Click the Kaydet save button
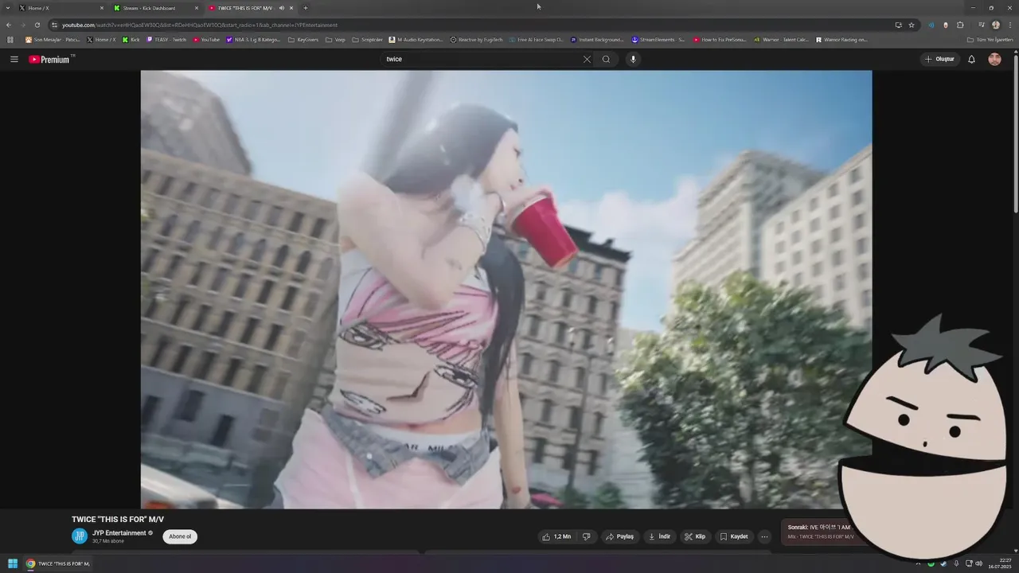1019x573 pixels. tap(734, 536)
